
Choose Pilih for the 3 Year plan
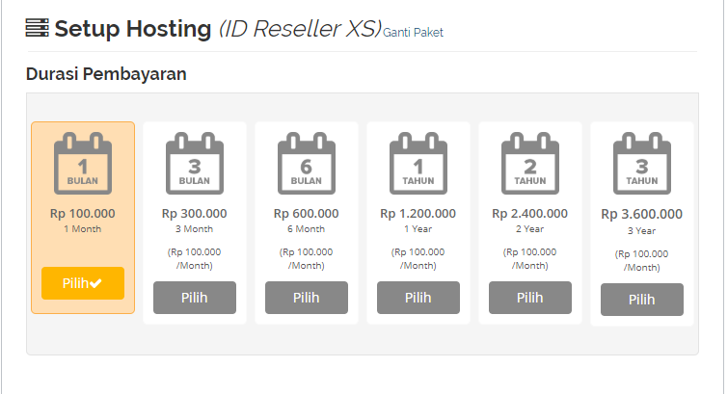642,300
